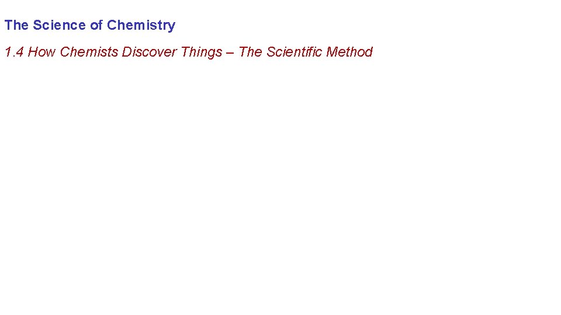Click the letter 'D' starting 'Discover'
The height and width of the screenshot is (315, 561).
coord(127,52)
